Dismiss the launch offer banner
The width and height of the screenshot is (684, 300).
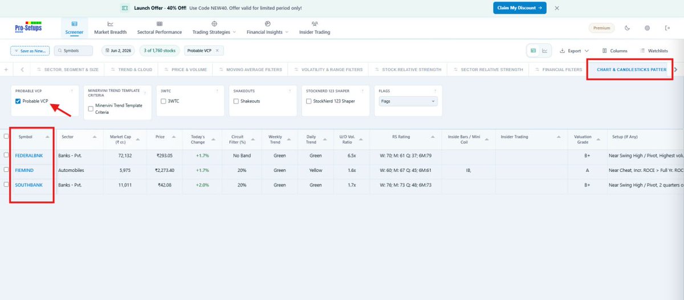pos(557,8)
